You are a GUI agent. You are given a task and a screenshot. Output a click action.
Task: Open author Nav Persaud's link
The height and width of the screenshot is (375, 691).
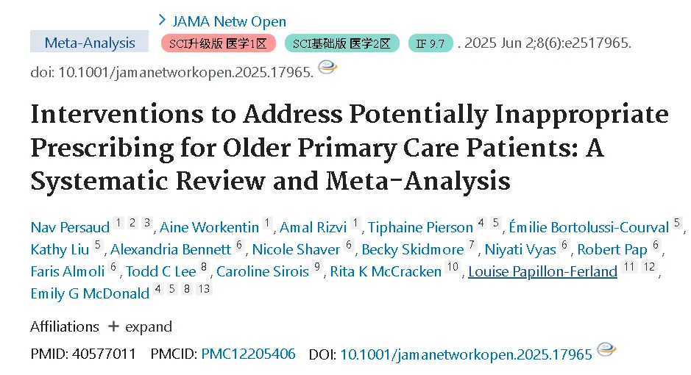[x=70, y=227]
